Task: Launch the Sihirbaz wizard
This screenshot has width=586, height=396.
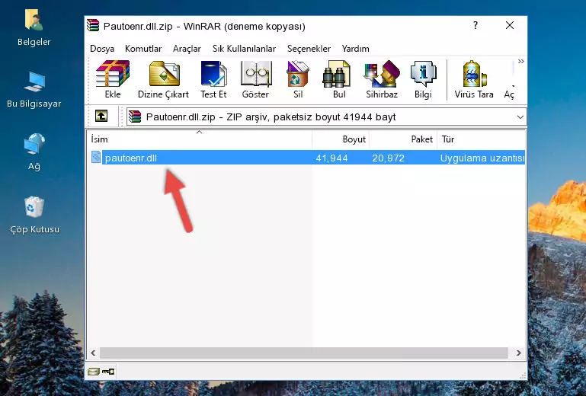Action: 382,79
